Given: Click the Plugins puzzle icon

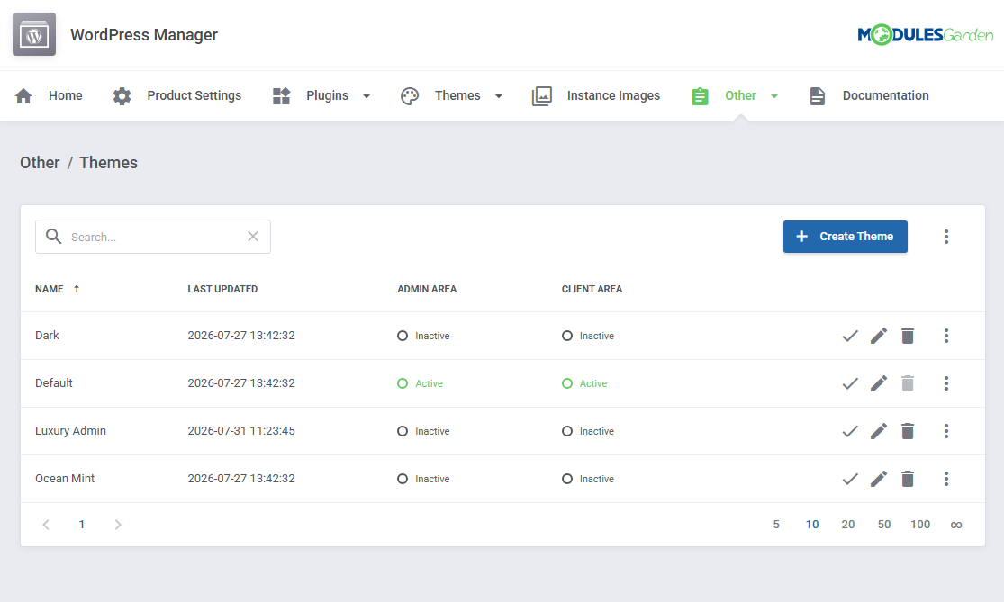Looking at the screenshot, I should tap(281, 96).
